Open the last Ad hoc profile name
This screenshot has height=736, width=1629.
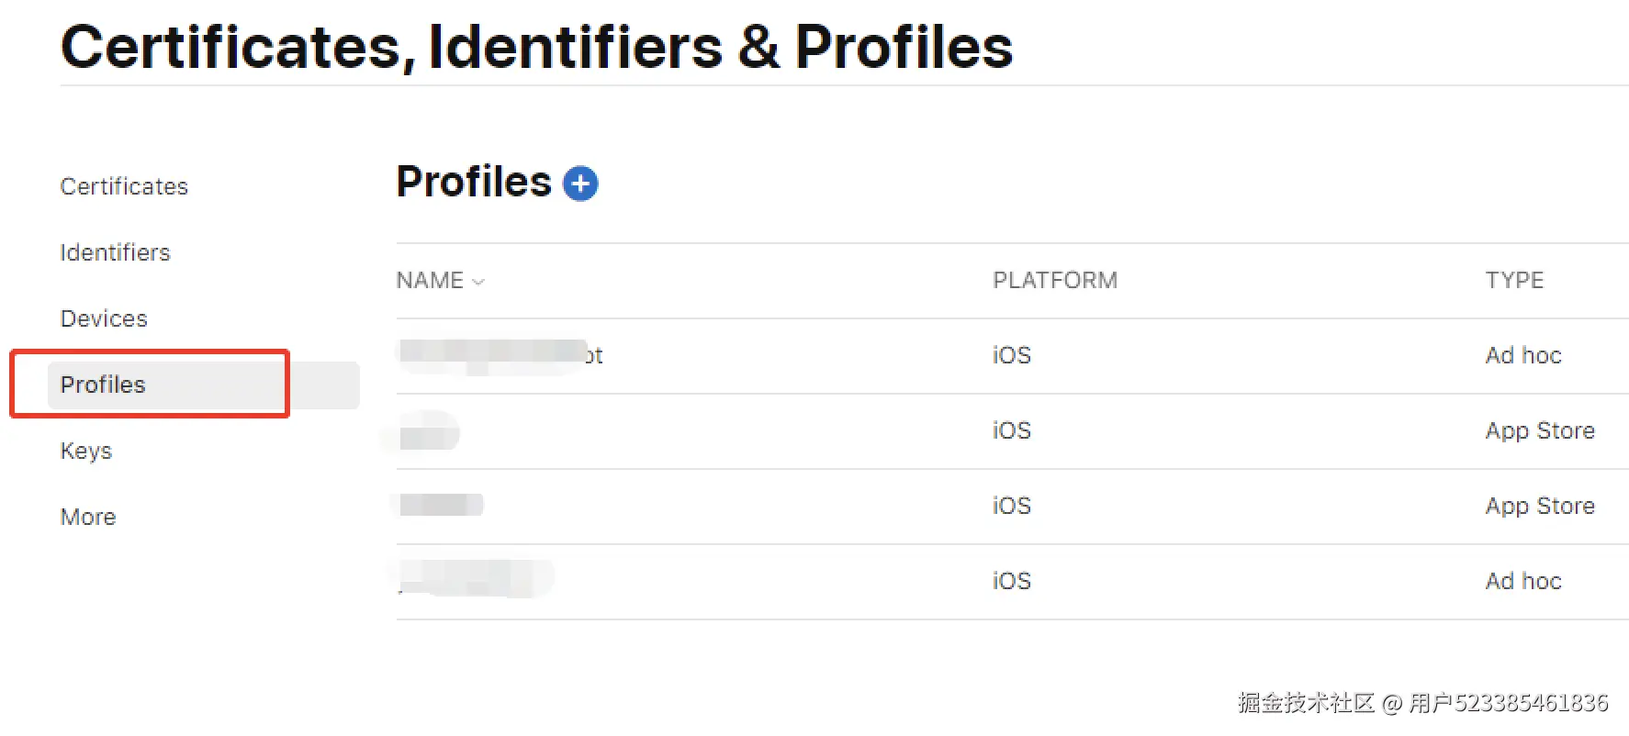click(x=475, y=580)
